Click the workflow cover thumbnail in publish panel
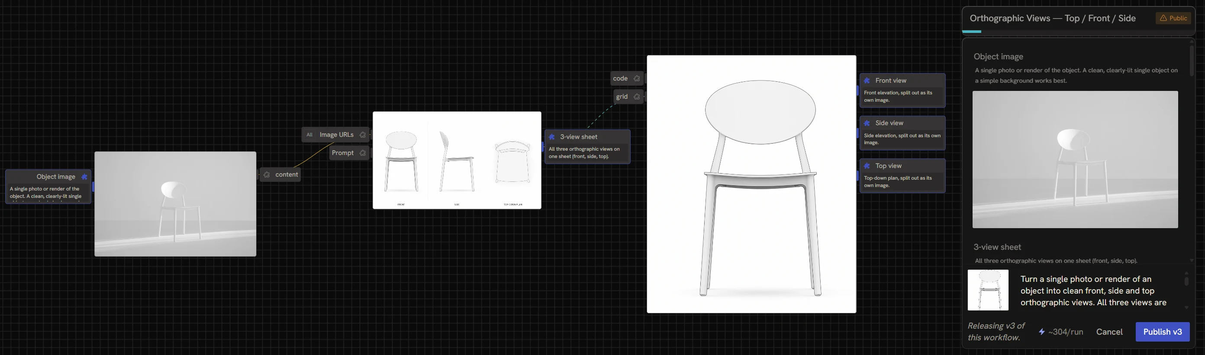 (988, 290)
